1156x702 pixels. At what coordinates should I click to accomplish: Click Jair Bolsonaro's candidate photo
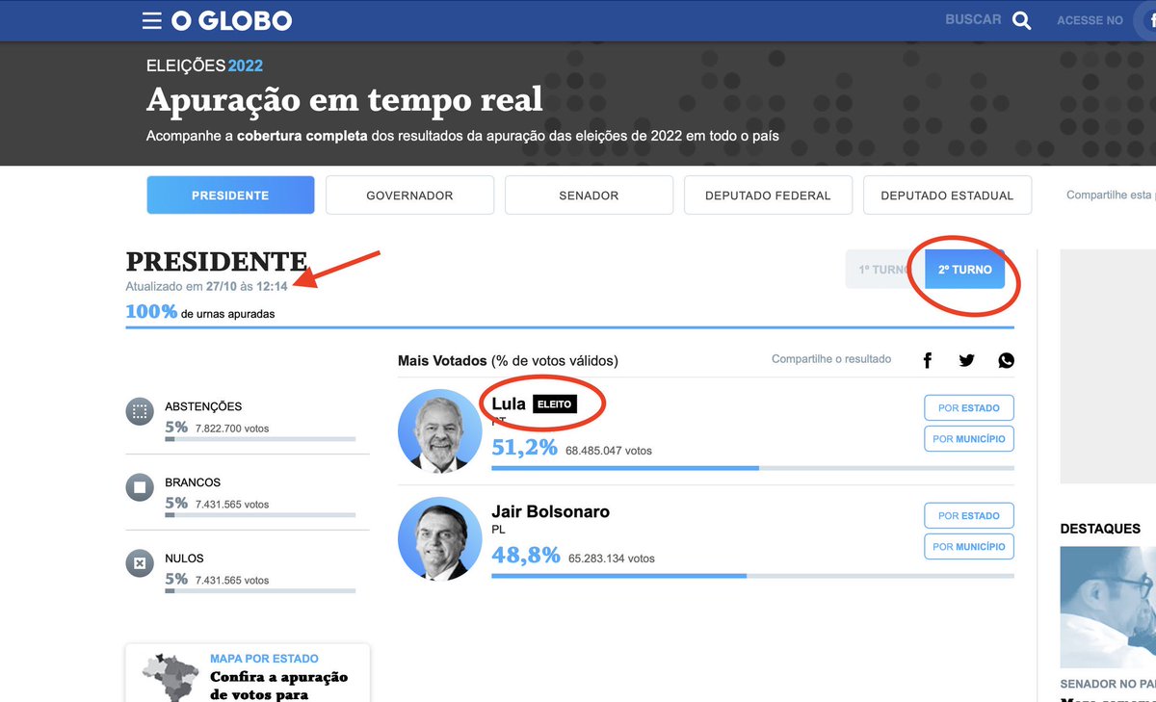click(x=439, y=538)
